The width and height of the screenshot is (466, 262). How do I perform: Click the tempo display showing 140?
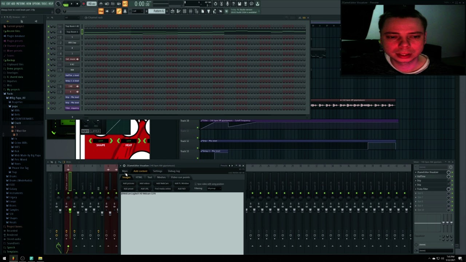(92, 4)
